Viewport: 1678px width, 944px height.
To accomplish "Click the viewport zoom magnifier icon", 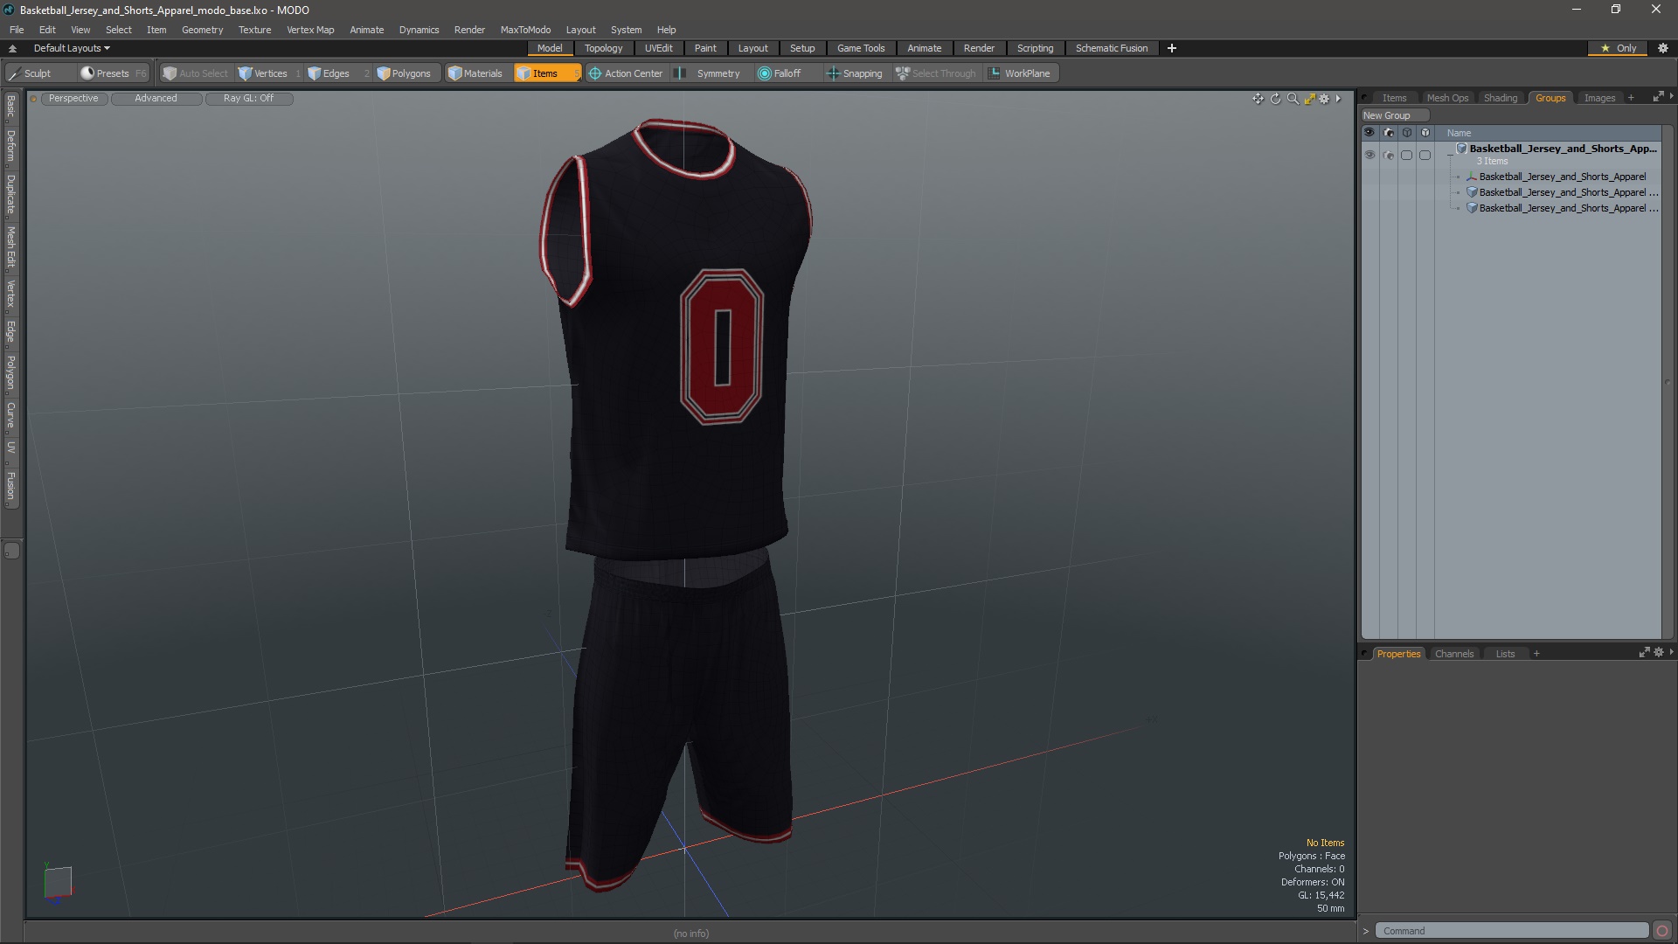I will click(x=1293, y=99).
